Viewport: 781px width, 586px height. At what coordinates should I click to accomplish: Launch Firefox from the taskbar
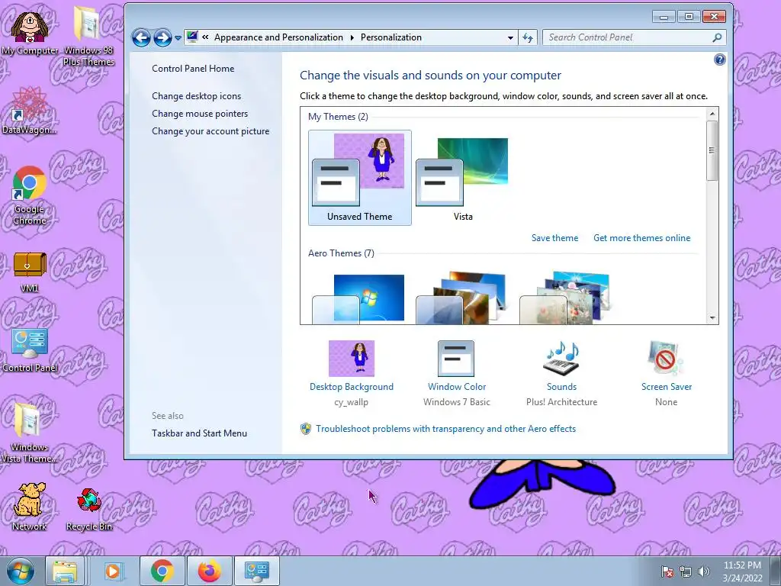209,571
